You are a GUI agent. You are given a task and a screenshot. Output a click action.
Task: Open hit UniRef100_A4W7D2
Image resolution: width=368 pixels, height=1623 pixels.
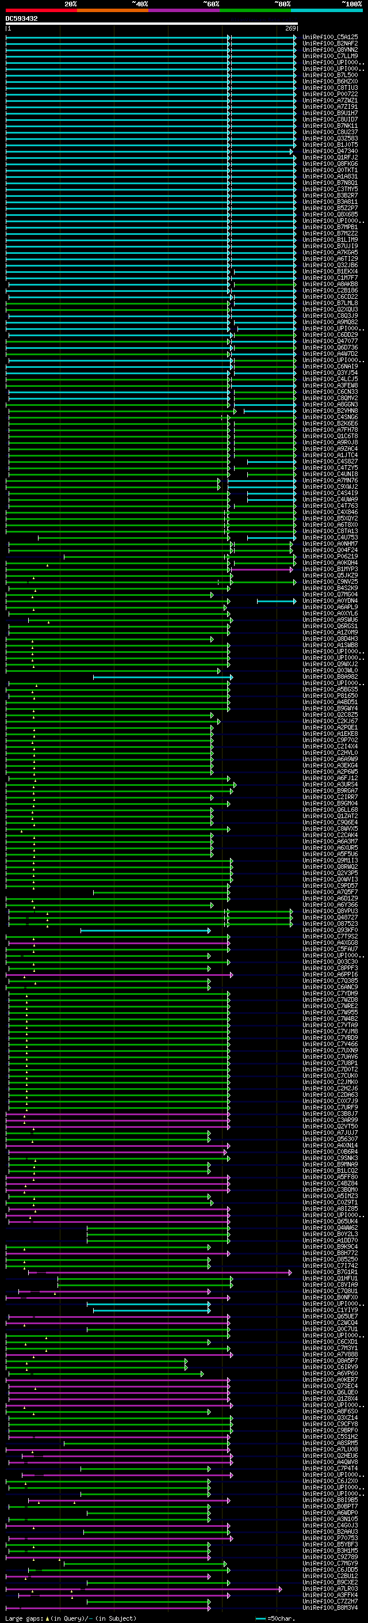pos(330,354)
